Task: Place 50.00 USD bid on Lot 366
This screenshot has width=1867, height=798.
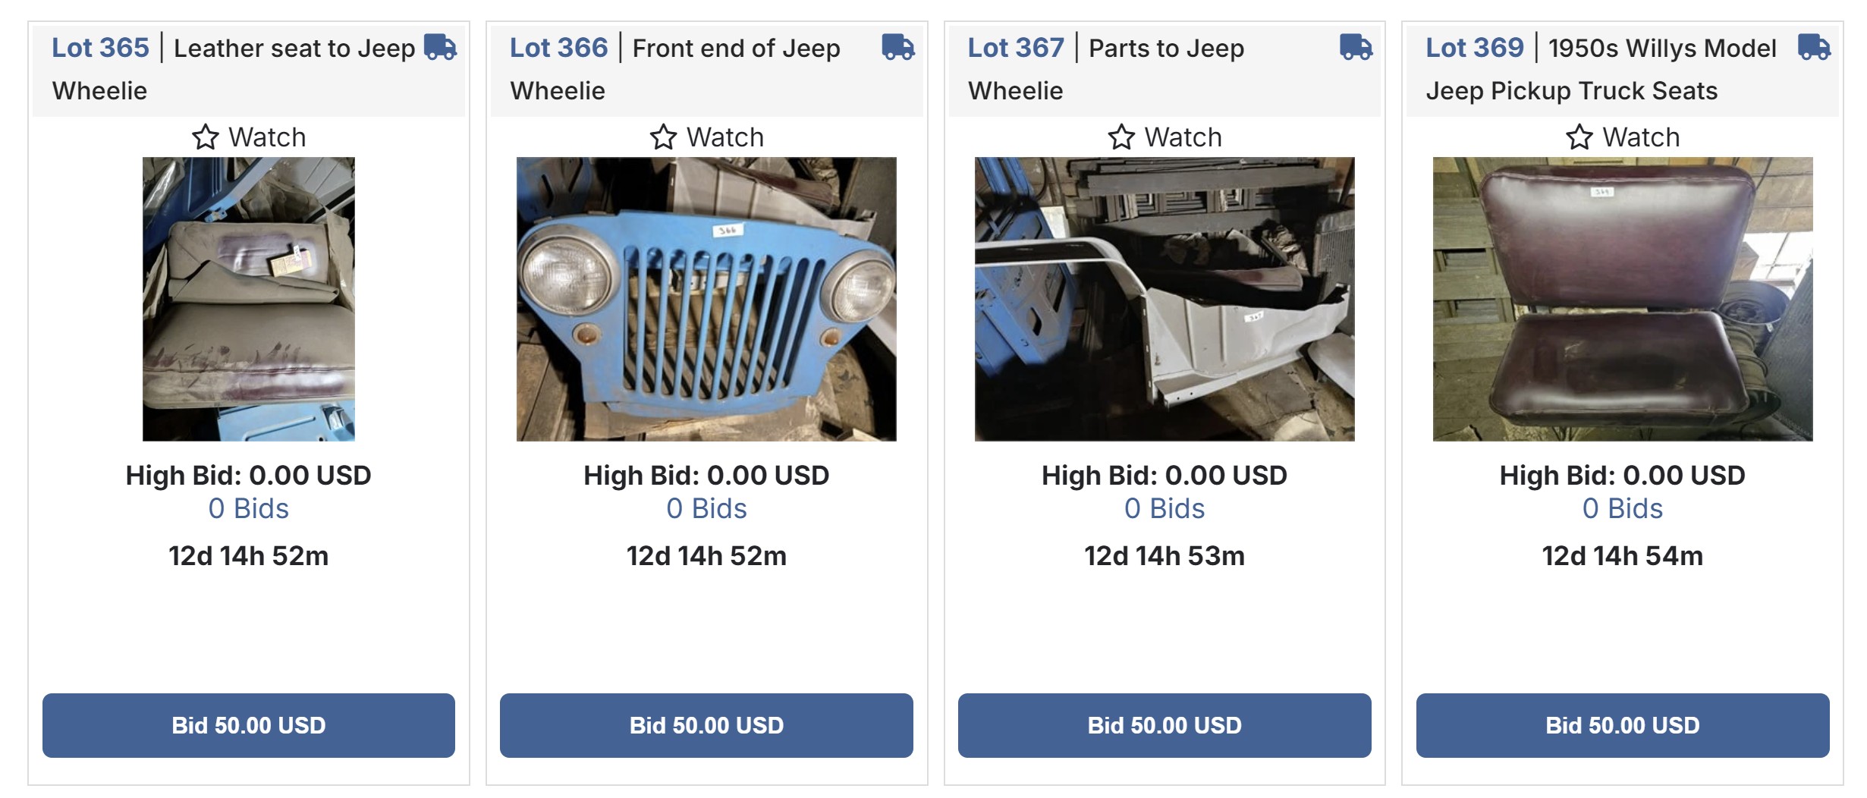Action: click(x=706, y=725)
